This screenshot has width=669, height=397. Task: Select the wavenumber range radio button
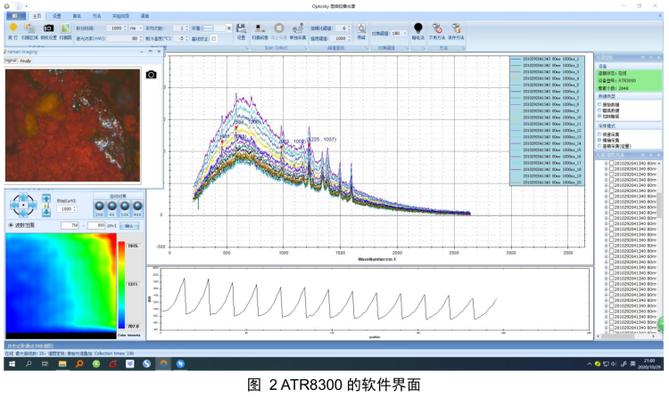tap(10, 225)
